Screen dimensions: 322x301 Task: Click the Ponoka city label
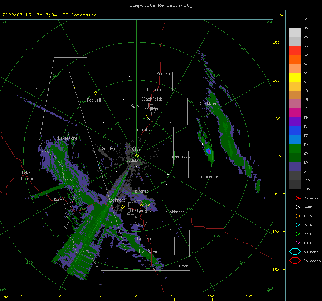[163, 74]
